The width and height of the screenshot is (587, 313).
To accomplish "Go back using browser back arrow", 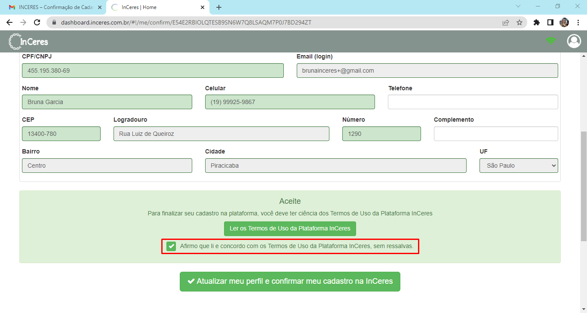I will coord(9,22).
